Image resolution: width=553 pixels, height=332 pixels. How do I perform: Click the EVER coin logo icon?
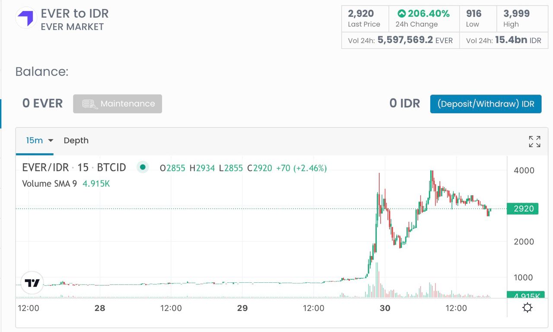click(26, 18)
